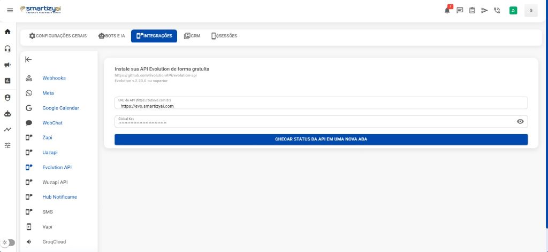548x252 pixels.
Task: Open the hamburger menu at top left
Action: (x=10, y=11)
